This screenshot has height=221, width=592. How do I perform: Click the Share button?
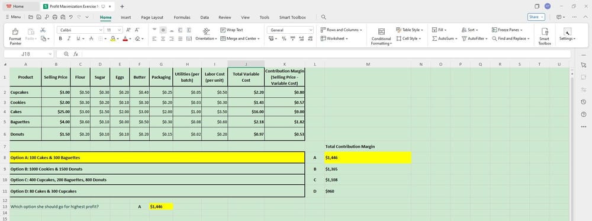[x=536, y=17]
